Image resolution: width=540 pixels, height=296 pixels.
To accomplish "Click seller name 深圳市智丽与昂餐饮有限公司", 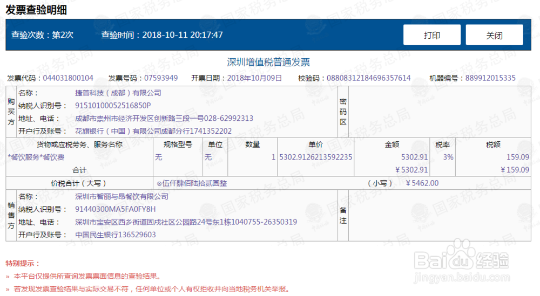I will click(122, 196).
